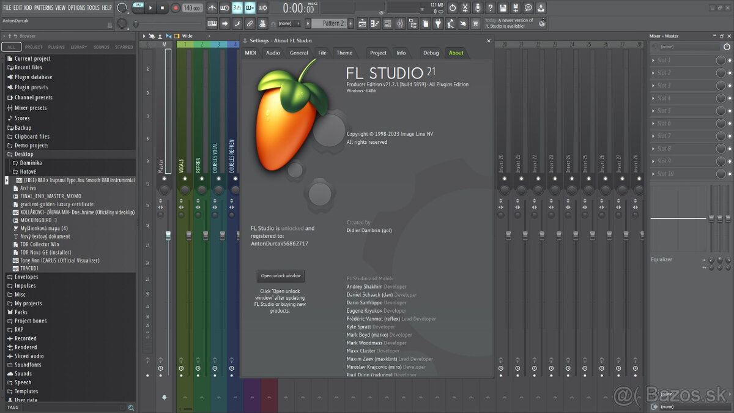Open the PATTERNS menu

click(43, 7)
